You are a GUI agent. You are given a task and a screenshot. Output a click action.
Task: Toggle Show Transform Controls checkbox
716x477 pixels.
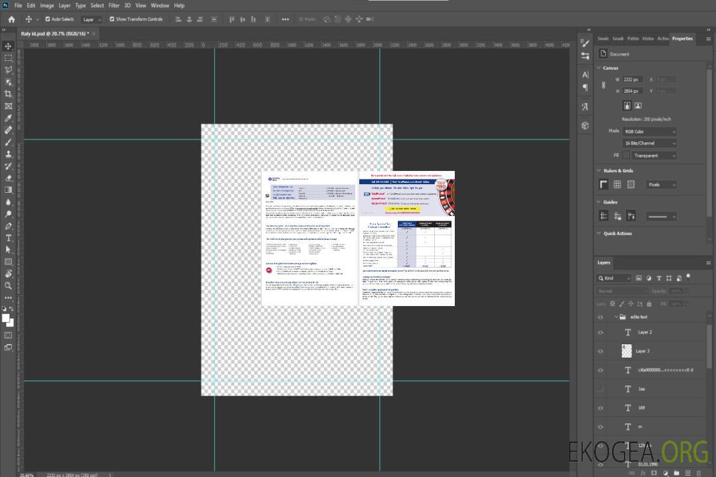pyautogui.click(x=112, y=19)
